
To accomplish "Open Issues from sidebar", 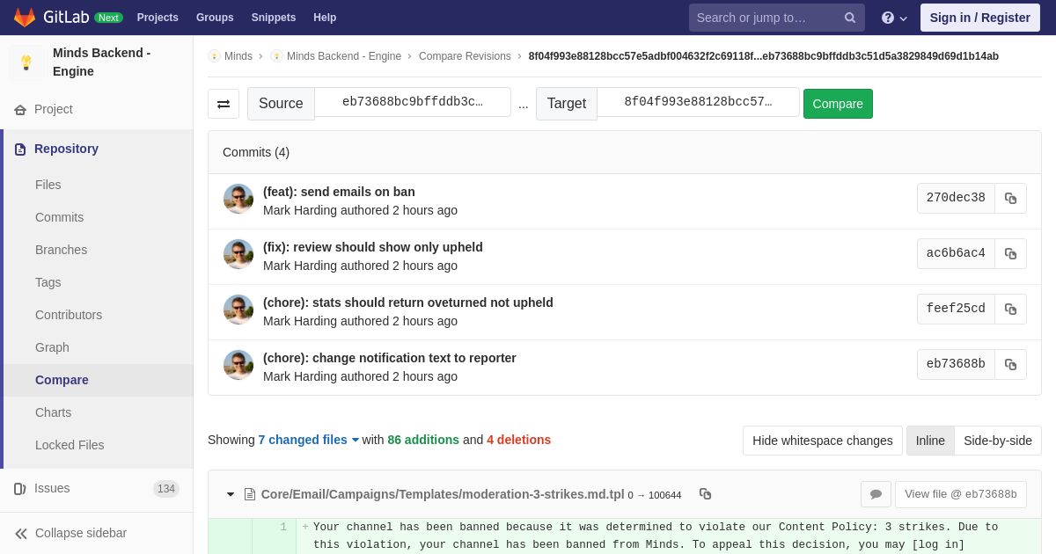I will 52,488.
